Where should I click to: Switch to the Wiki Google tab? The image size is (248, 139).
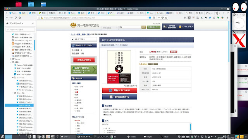160,13
